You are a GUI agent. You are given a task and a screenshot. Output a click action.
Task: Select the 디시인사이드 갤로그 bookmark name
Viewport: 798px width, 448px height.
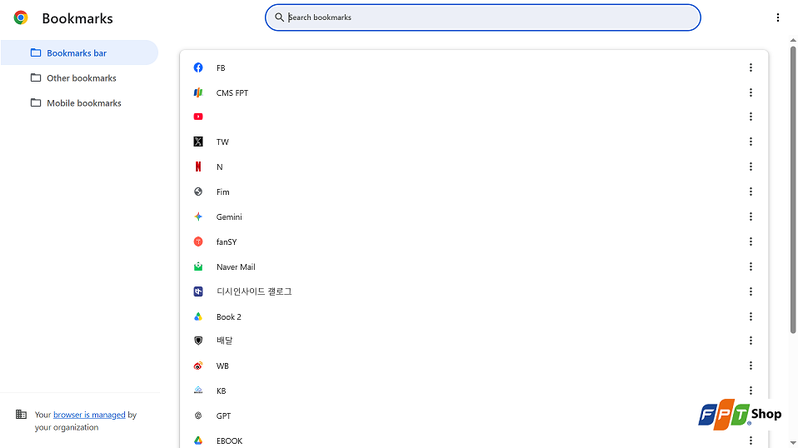coord(254,292)
